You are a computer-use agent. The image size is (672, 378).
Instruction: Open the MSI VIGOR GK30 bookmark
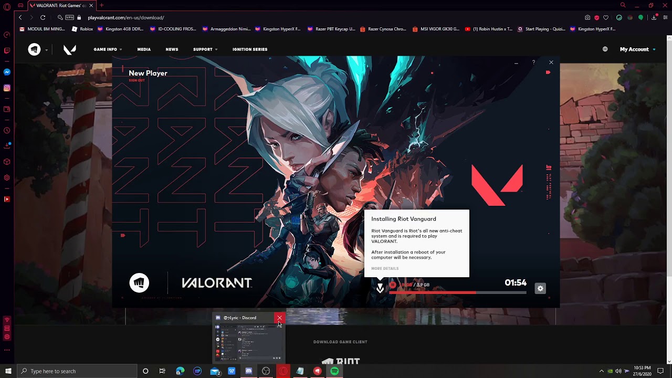tap(436, 29)
